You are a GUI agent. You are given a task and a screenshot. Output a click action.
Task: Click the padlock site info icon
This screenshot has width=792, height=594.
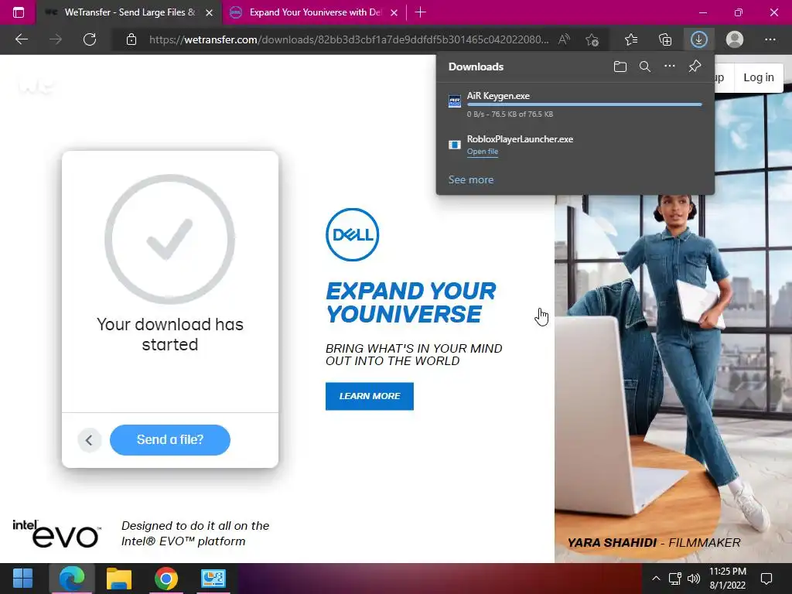tap(131, 39)
